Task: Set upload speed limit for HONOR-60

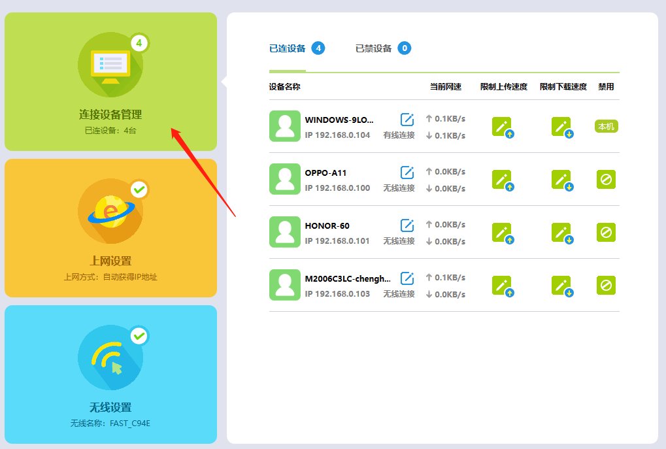Action: click(x=502, y=233)
